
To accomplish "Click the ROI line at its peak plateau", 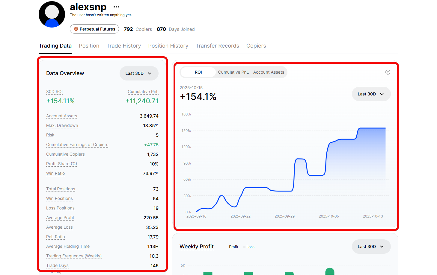I will (372, 128).
